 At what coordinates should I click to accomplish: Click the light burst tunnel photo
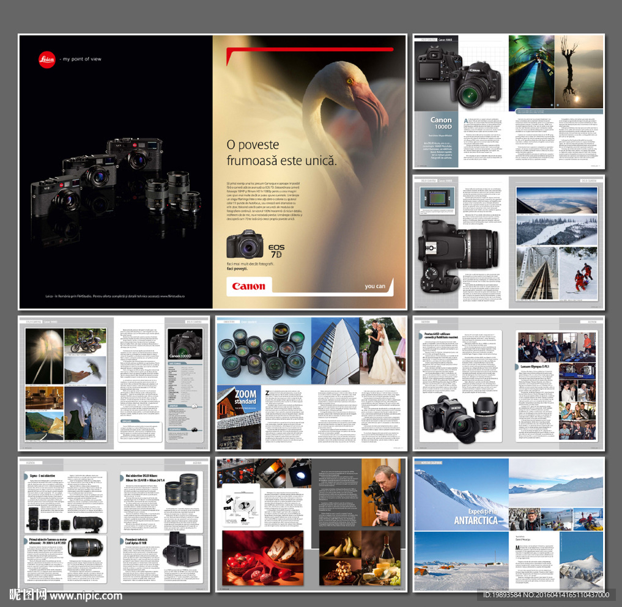coord(45,356)
